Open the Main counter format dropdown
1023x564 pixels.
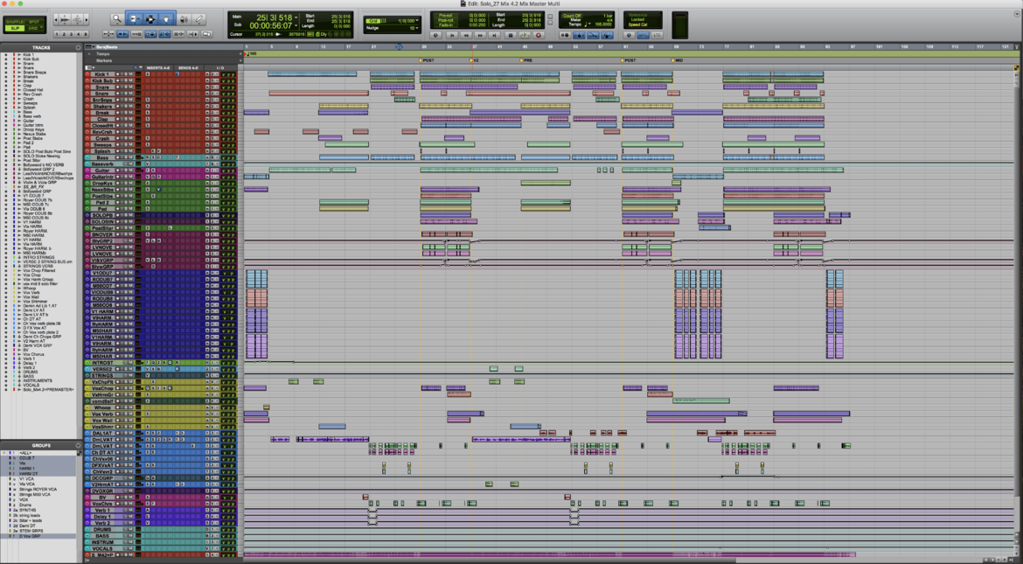297,17
